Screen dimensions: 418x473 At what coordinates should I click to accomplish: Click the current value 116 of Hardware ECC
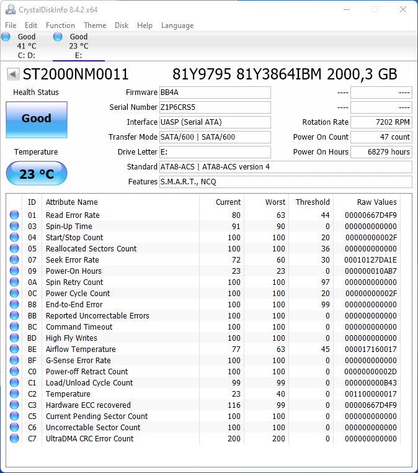pyautogui.click(x=234, y=405)
